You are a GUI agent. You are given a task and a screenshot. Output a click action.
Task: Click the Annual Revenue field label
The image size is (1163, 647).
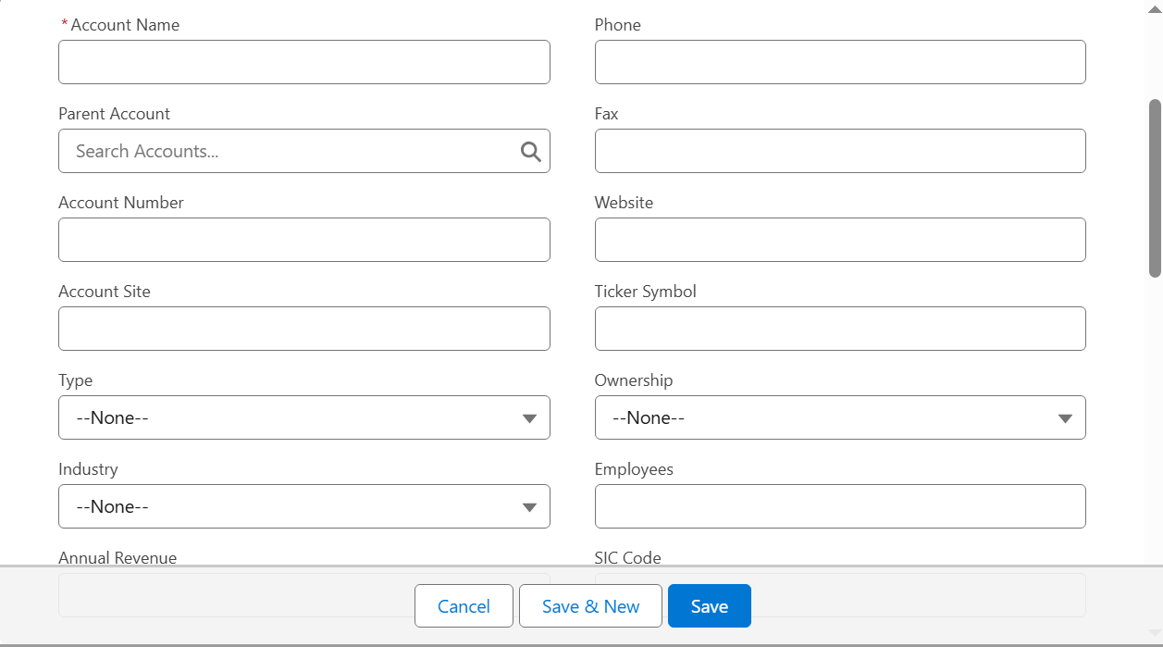pyautogui.click(x=118, y=558)
